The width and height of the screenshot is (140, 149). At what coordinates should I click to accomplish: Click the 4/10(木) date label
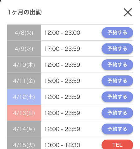click(24, 65)
